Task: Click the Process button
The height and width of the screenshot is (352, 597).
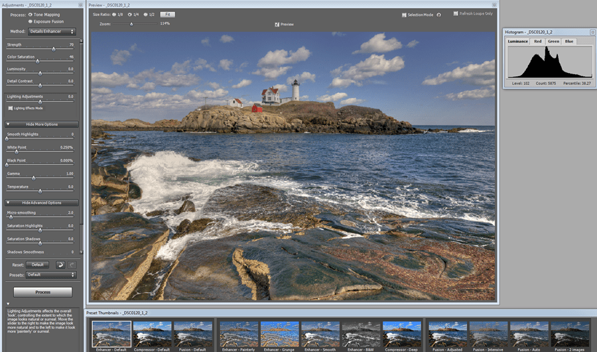Action: coord(42,292)
